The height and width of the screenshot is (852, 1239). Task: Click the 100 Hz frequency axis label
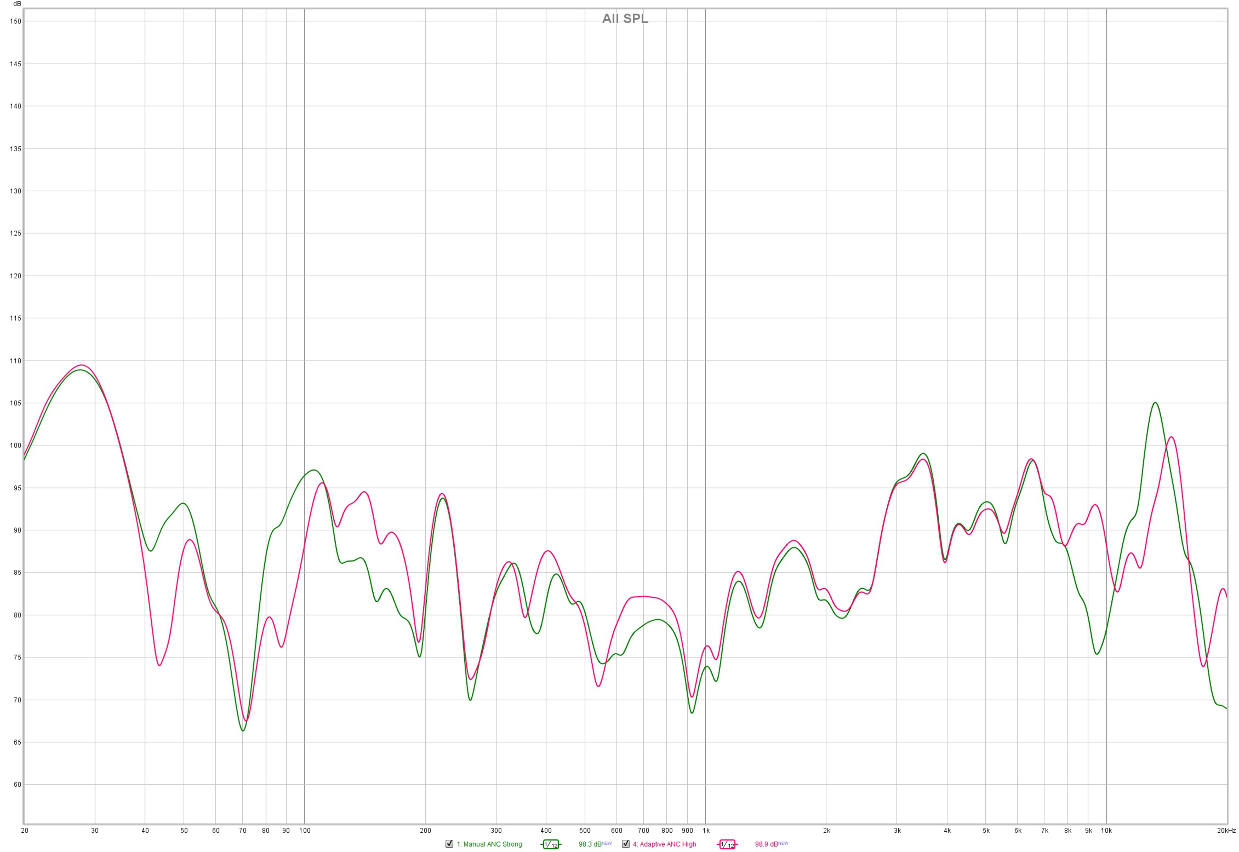click(305, 831)
